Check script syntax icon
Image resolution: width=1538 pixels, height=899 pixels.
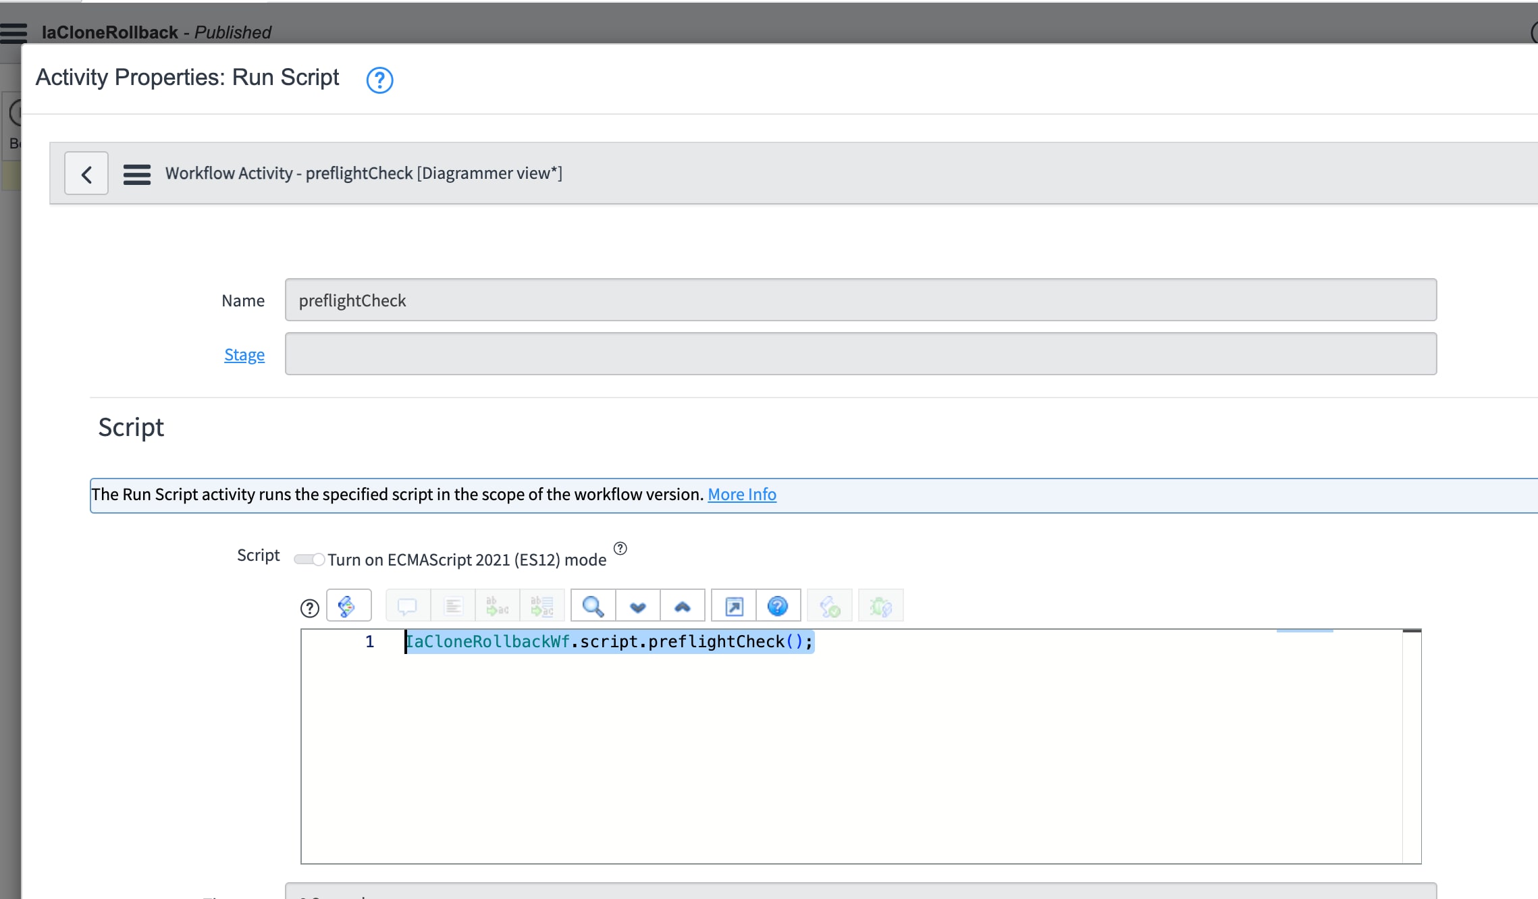[830, 606]
